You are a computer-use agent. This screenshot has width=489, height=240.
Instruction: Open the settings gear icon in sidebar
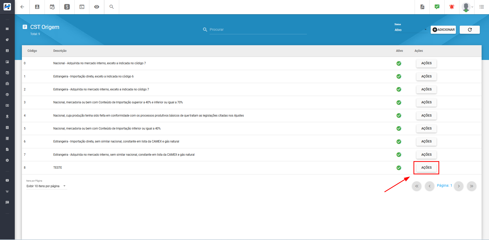[7, 160]
